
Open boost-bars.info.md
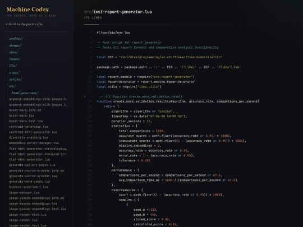[25, 110]
